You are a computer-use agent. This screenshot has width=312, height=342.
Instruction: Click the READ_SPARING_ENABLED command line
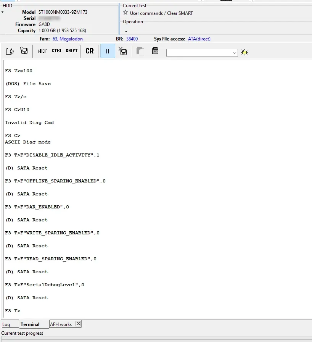pos(51,259)
